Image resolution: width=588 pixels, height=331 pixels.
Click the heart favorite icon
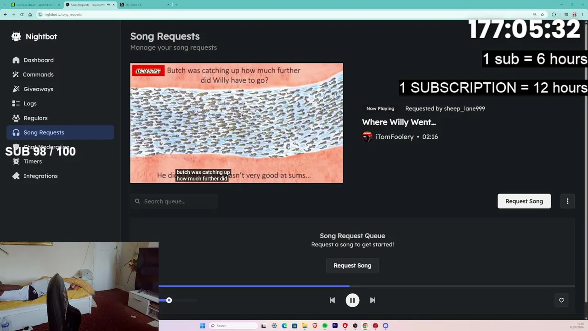561,300
